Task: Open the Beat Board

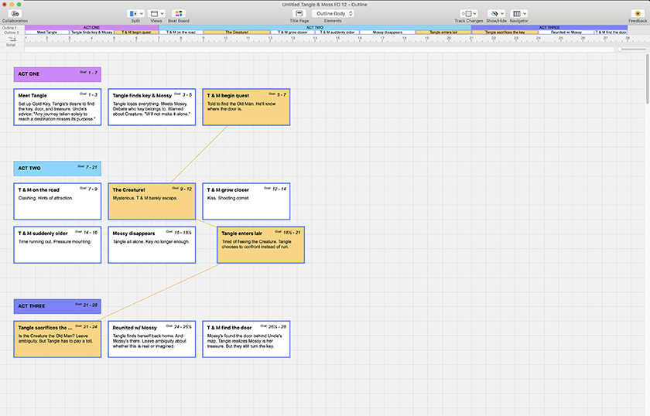Action: (179, 13)
